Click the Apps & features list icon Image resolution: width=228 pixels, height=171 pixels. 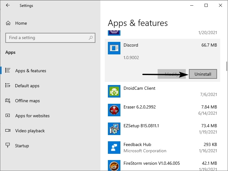click(x=8, y=70)
